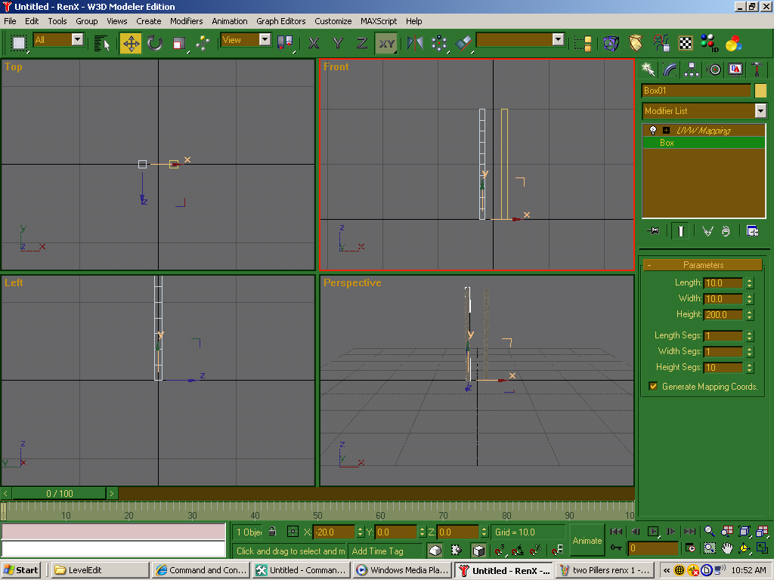Switch to the Hierarchy panel icon
Viewport: 774px width, 580px height.
(x=692, y=69)
